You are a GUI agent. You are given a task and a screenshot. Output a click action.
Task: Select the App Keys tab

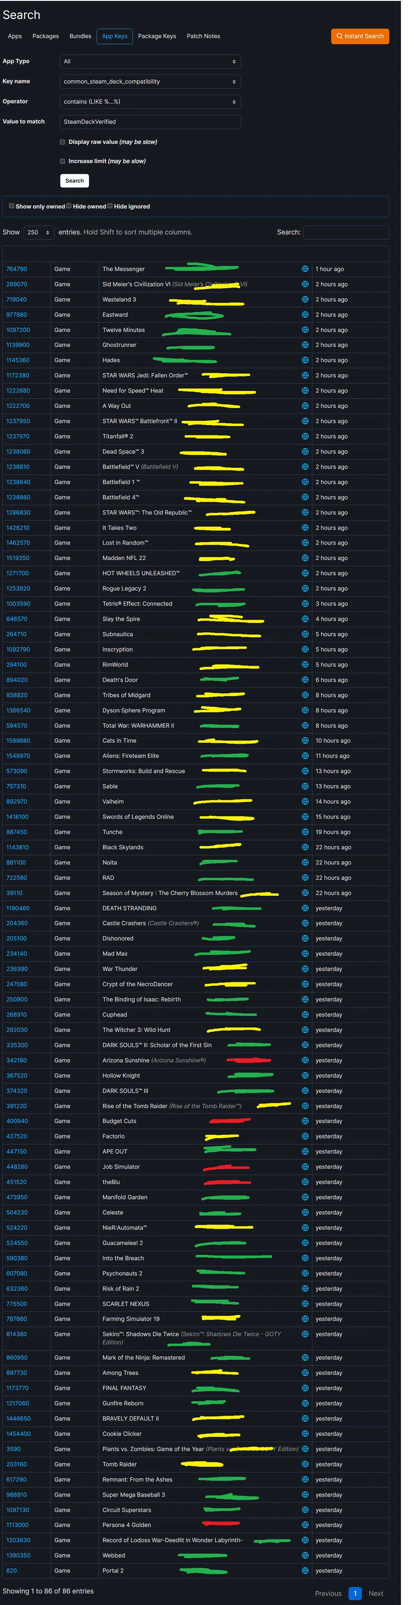coord(115,36)
